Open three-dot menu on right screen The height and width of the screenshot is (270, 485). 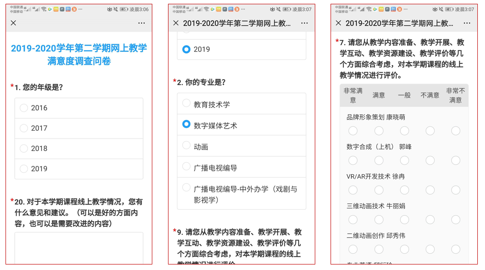(467, 23)
